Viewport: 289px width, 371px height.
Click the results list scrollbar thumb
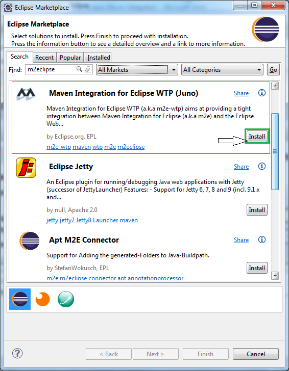(x=275, y=151)
